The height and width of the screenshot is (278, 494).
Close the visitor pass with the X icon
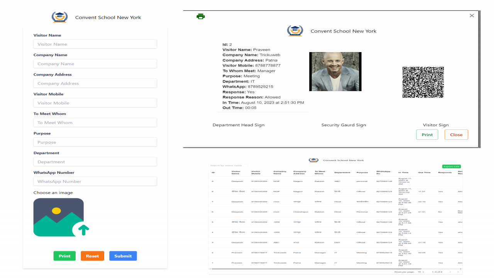coord(472,15)
